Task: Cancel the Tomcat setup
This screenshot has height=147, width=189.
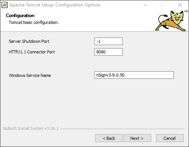Action: click(170, 138)
